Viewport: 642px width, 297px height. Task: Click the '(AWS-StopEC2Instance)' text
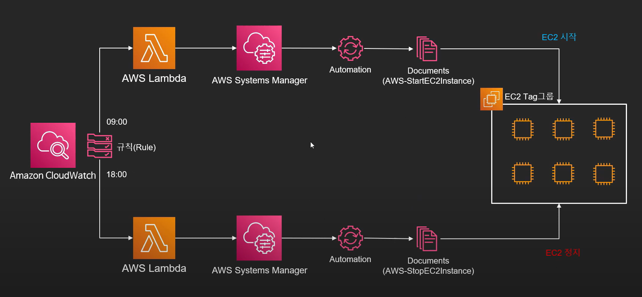[428, 271]
